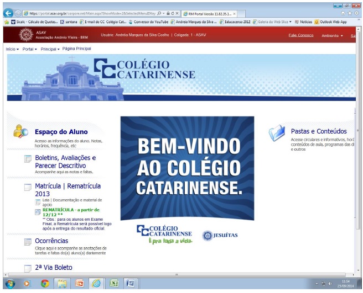Click the vertical scrollbar on right edge
Viewport: 363px width, 293px height.
click(x=358, y=131)
